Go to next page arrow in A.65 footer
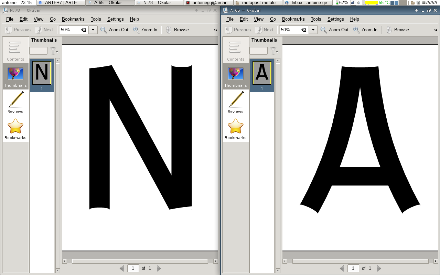Viewport: 440px width, 275px height. coord(379,268)
